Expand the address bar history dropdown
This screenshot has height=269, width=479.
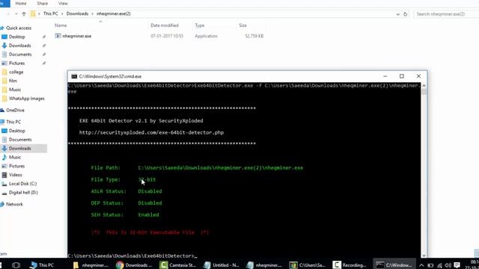tap(397, 14)
